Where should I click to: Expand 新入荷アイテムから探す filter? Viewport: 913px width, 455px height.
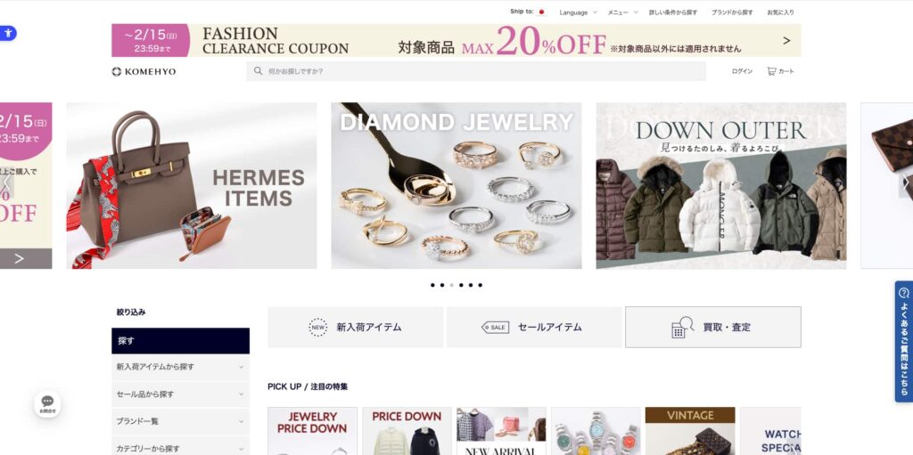tap(180, 367)
